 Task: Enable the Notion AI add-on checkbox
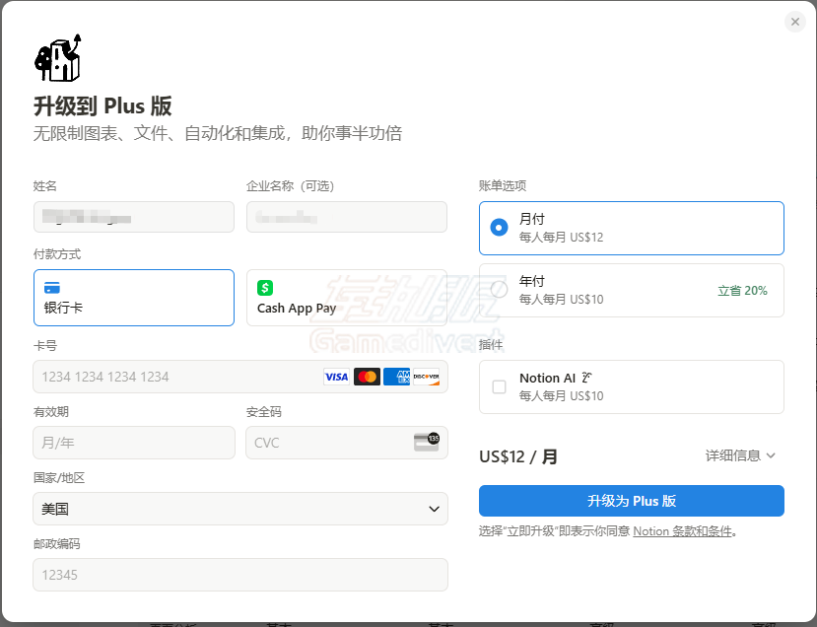499,386
